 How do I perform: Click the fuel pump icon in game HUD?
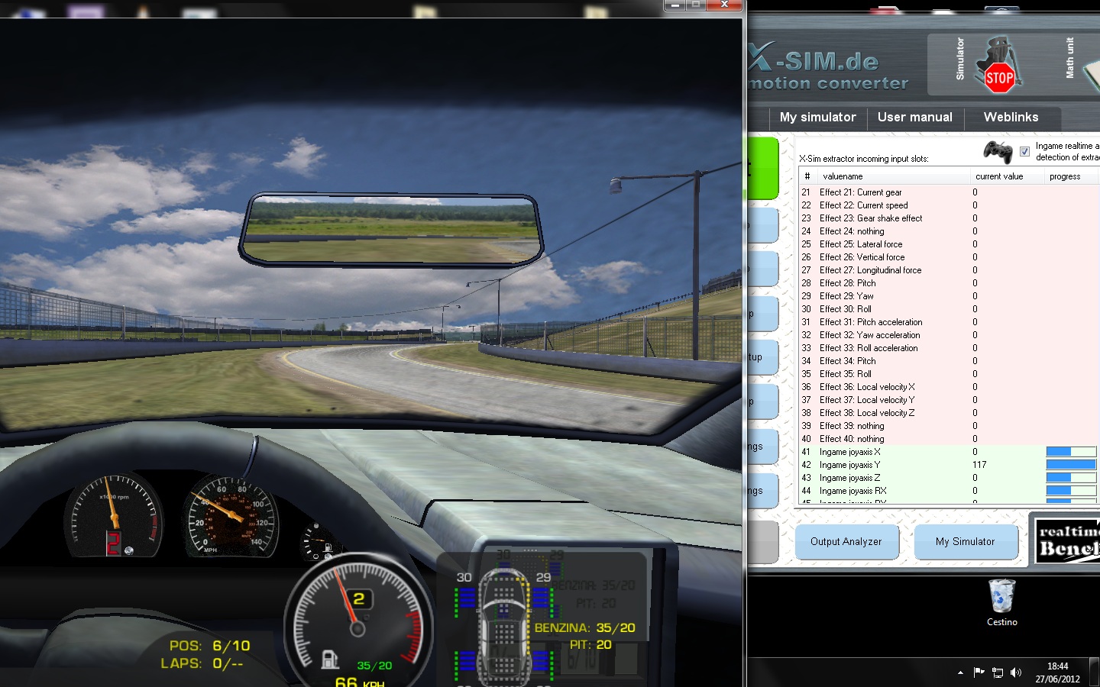pos(330,659)
